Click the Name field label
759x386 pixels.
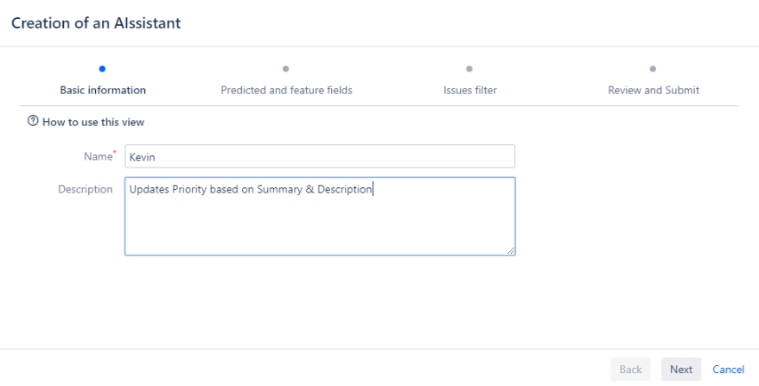click(x=96, y=156)
